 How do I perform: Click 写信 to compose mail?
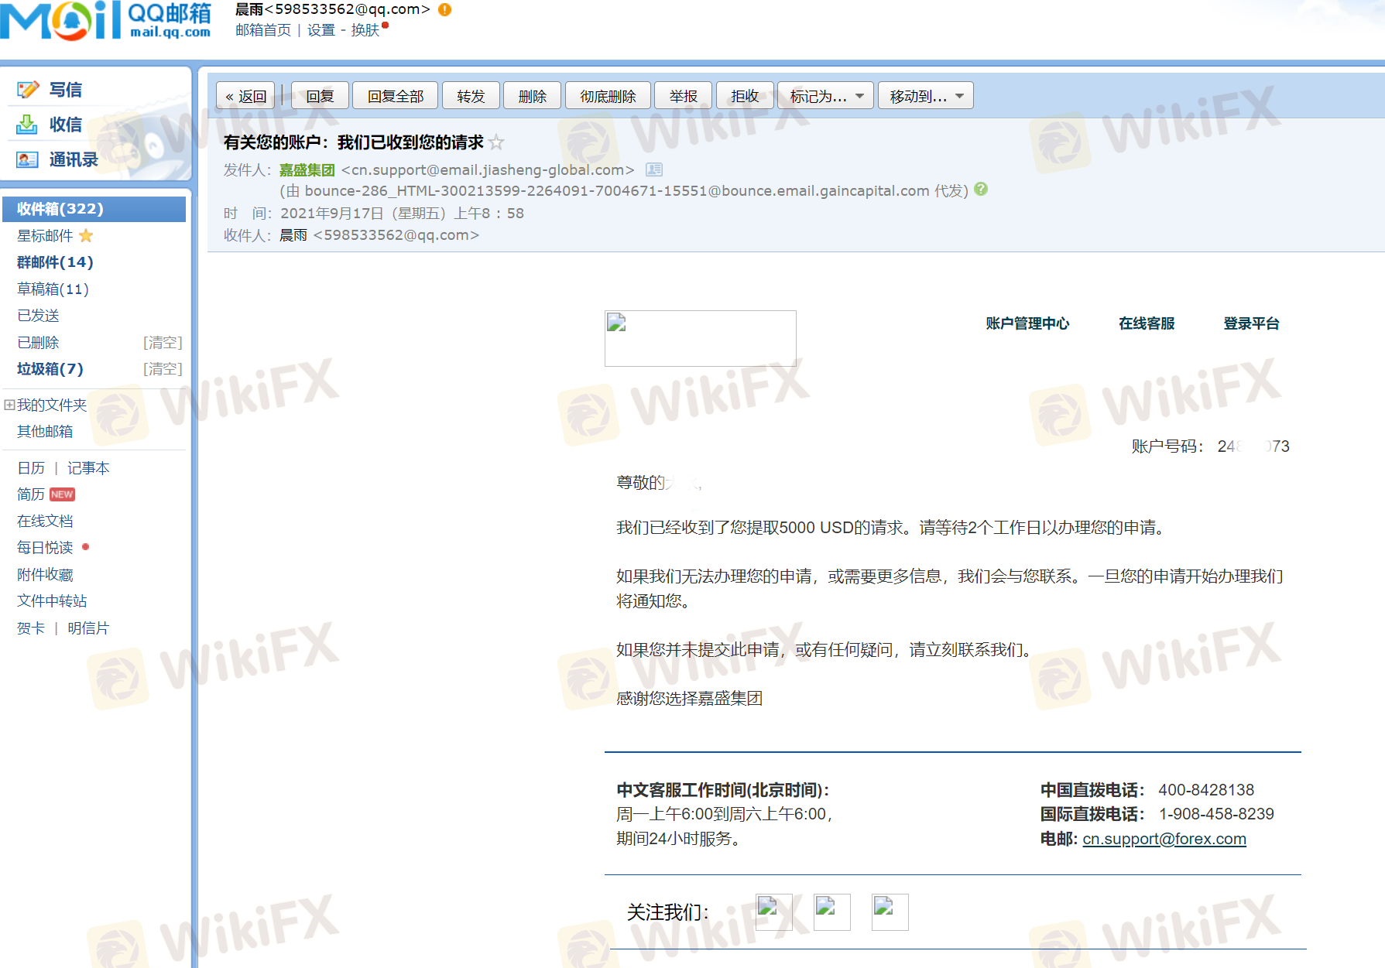click(66, 90)
